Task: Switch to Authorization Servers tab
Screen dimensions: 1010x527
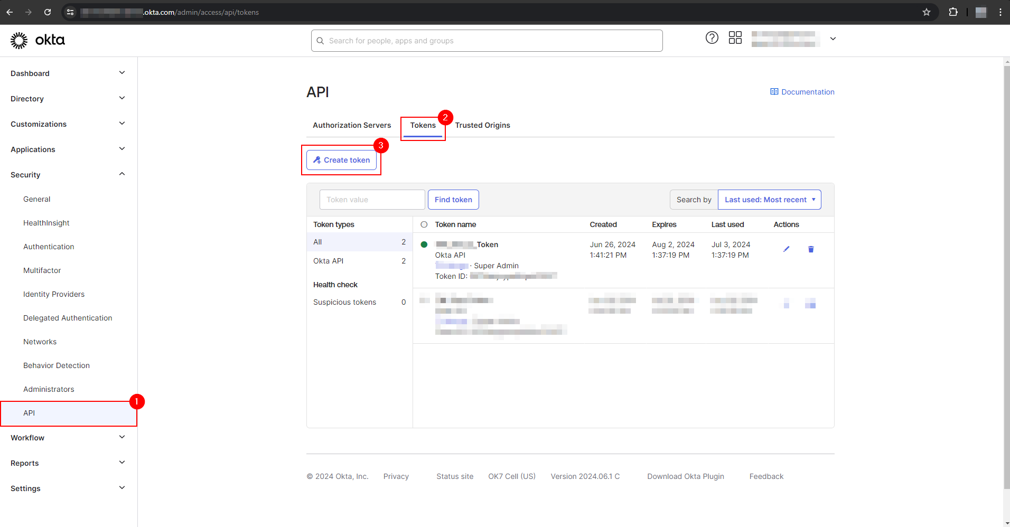Action: coord(352,125)
